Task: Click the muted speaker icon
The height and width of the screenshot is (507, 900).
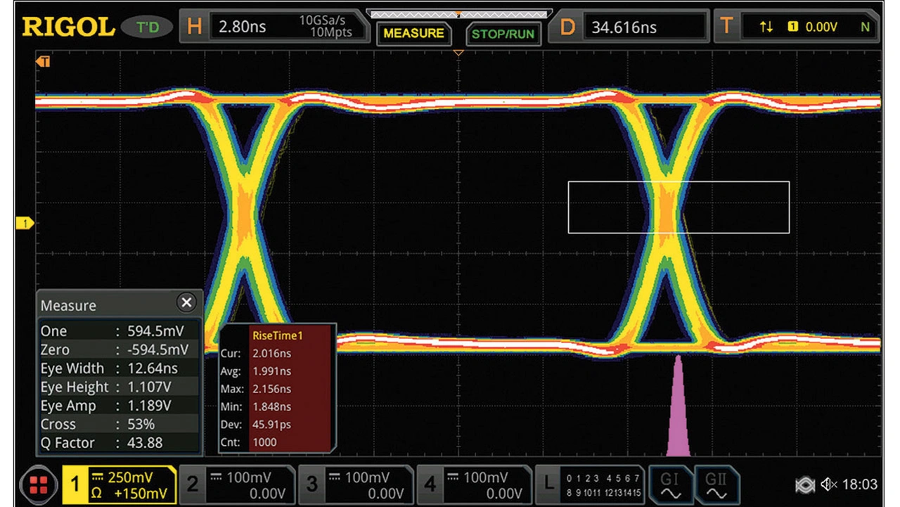Action: [x=828, y=484]
